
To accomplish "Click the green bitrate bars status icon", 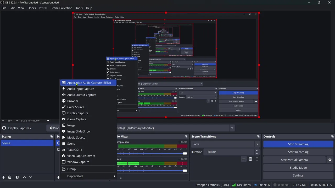I will tap(234, 185).
